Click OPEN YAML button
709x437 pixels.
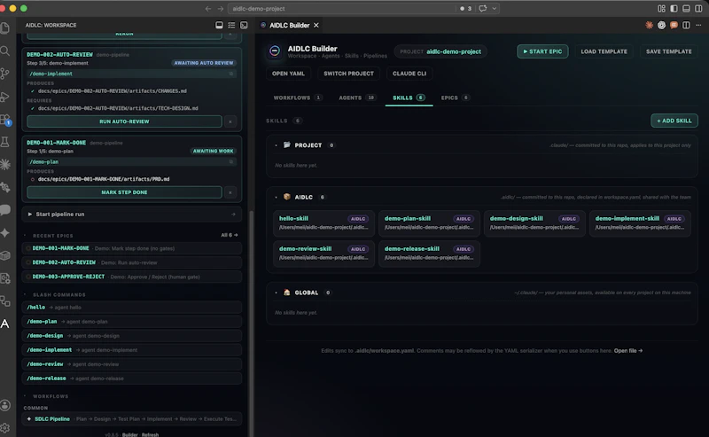(x=288, y=74)
